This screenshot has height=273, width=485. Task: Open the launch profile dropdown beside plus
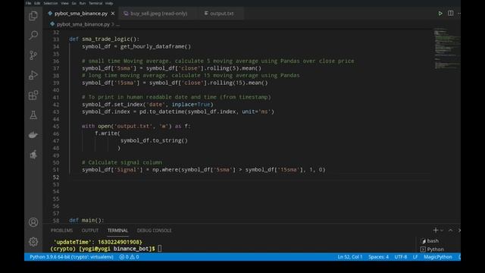coord(442,231)
